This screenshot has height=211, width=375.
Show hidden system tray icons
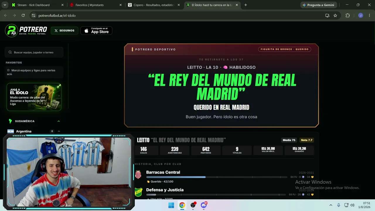[331, 205]
